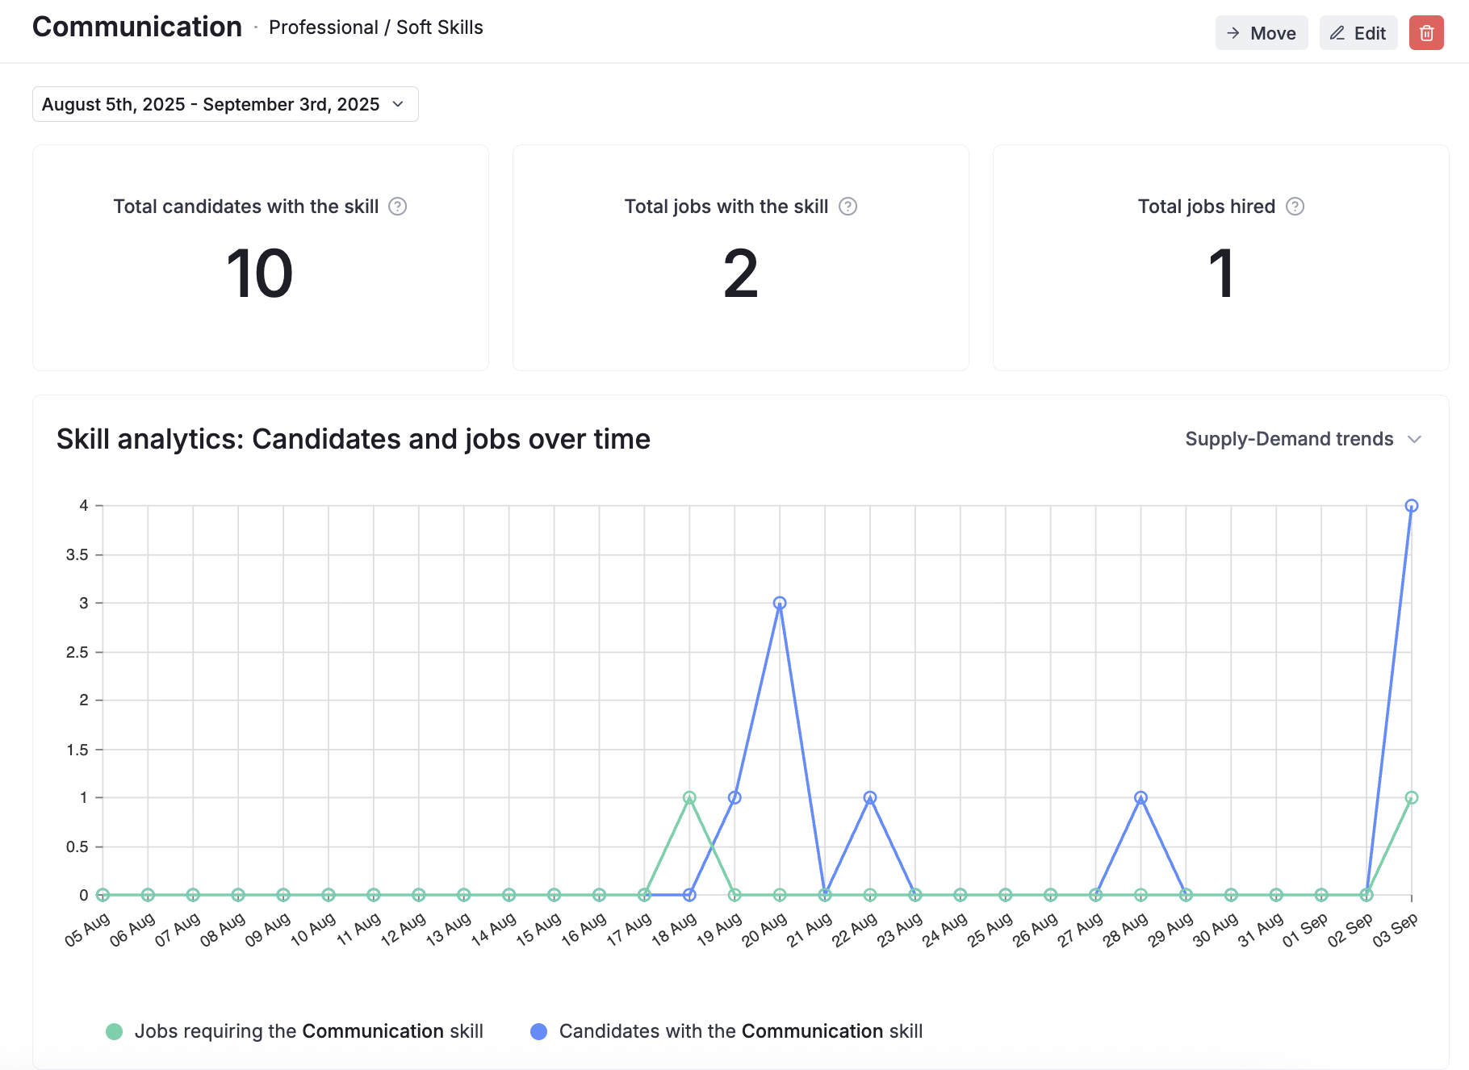The image size is (1469, 1070).
Task: Click the Professional / Soft Skills breadcrumb
Action: [x=375, y=27]
